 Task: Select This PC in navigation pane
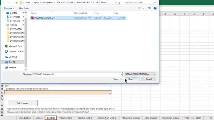tap(12, 62)
